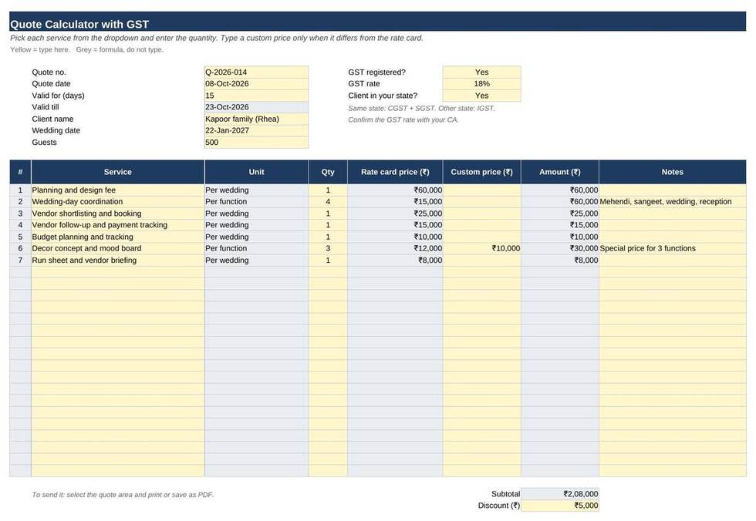Screen dimensions: 756x521
Task: Select the GST rate 18% cell
Action: click(481, 84)
